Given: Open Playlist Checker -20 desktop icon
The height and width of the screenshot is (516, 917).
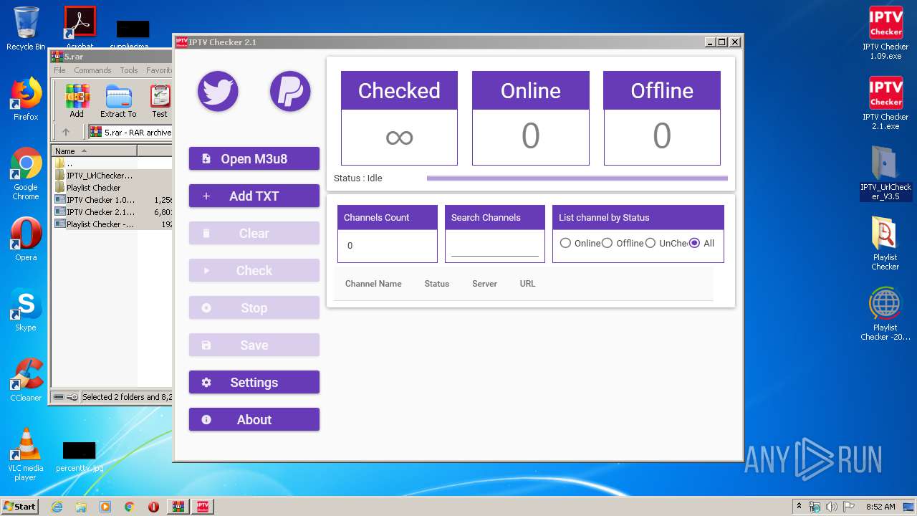Looking at the screenshot, I should (x=885, y=313).
